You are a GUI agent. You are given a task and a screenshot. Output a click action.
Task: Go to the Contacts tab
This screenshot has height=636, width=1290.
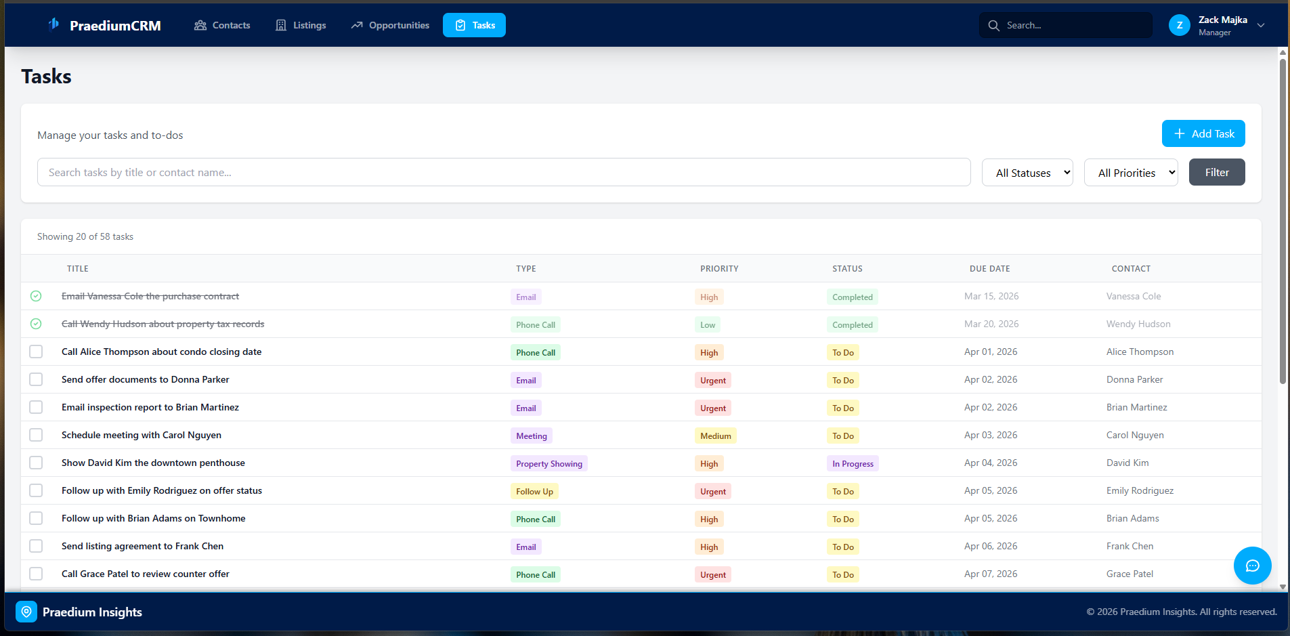[222, 25]
